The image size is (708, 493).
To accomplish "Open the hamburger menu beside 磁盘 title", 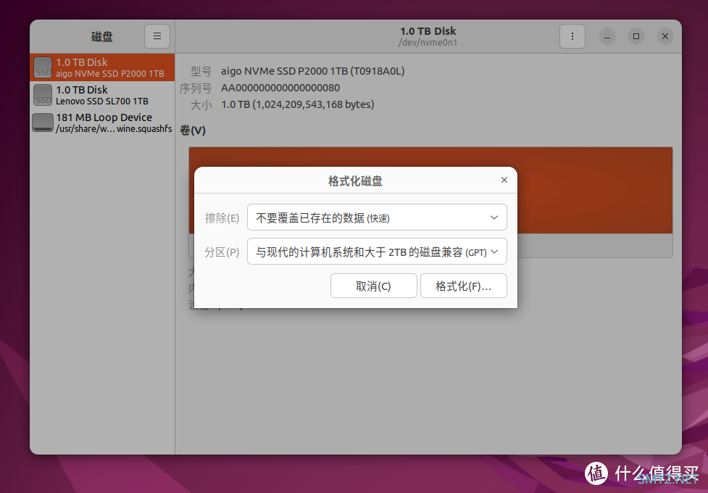I will 157,36.
